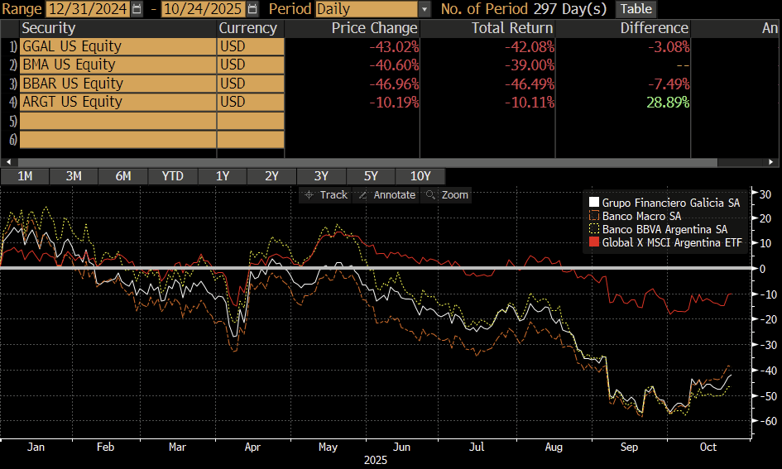Screen dimensions: 782x469
Task: Switch chart range to 2Y
Action: (x=271, y=176)
